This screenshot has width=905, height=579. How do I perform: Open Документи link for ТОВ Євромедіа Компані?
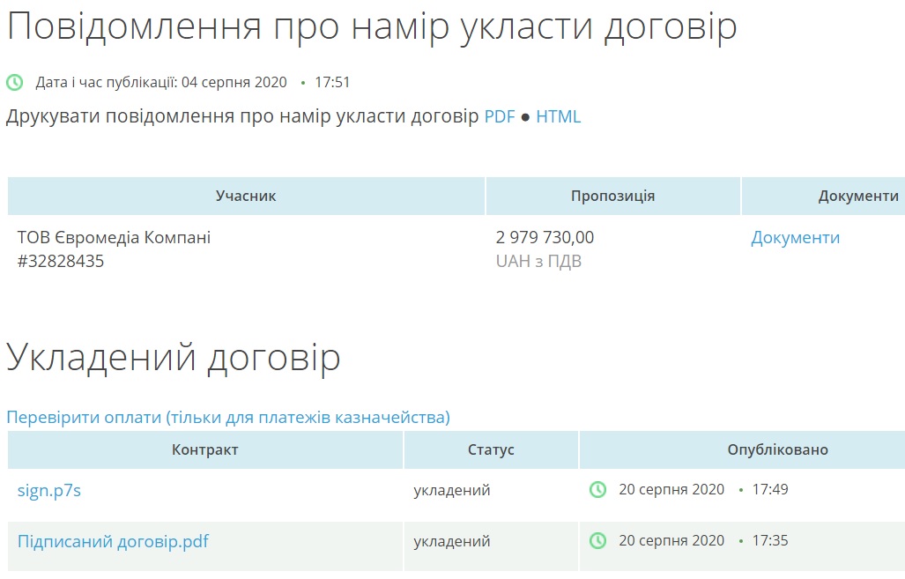pos(795,237)
